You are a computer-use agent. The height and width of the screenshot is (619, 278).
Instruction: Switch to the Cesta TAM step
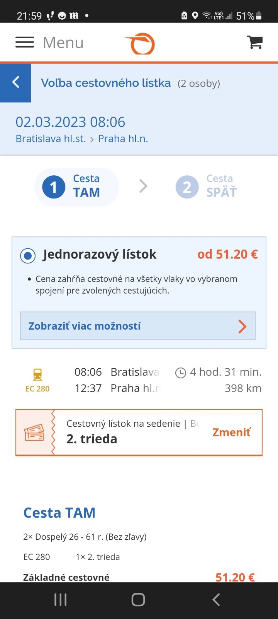pos(77,186)
